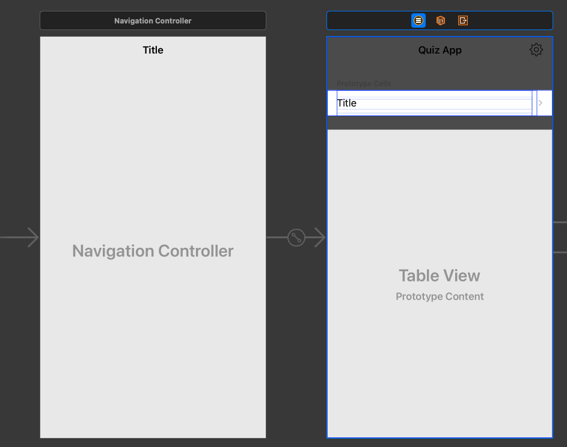Click the arrow leaving the Quiz App scene

[561, 238]
